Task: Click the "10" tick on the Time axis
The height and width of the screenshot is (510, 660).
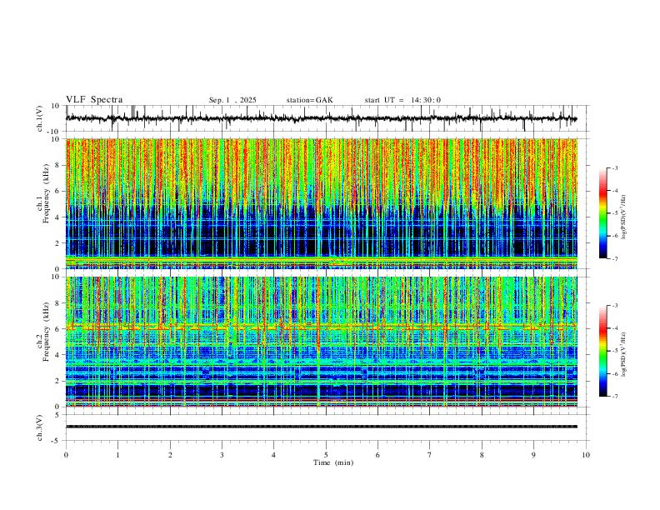Action: (x=586, y=455)
